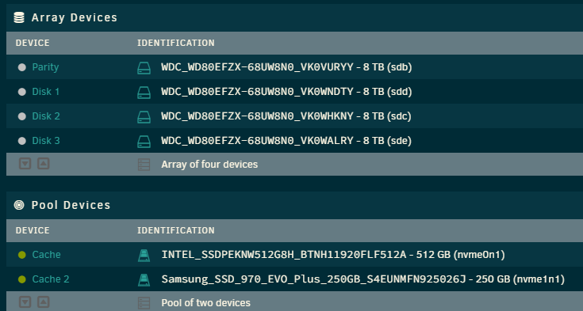This screenshot has width=583, height=311.
Task: Select WDC_WD80EFZX-68UW8N0_VK0WNDTY identification text
Action: click(257, 92)
